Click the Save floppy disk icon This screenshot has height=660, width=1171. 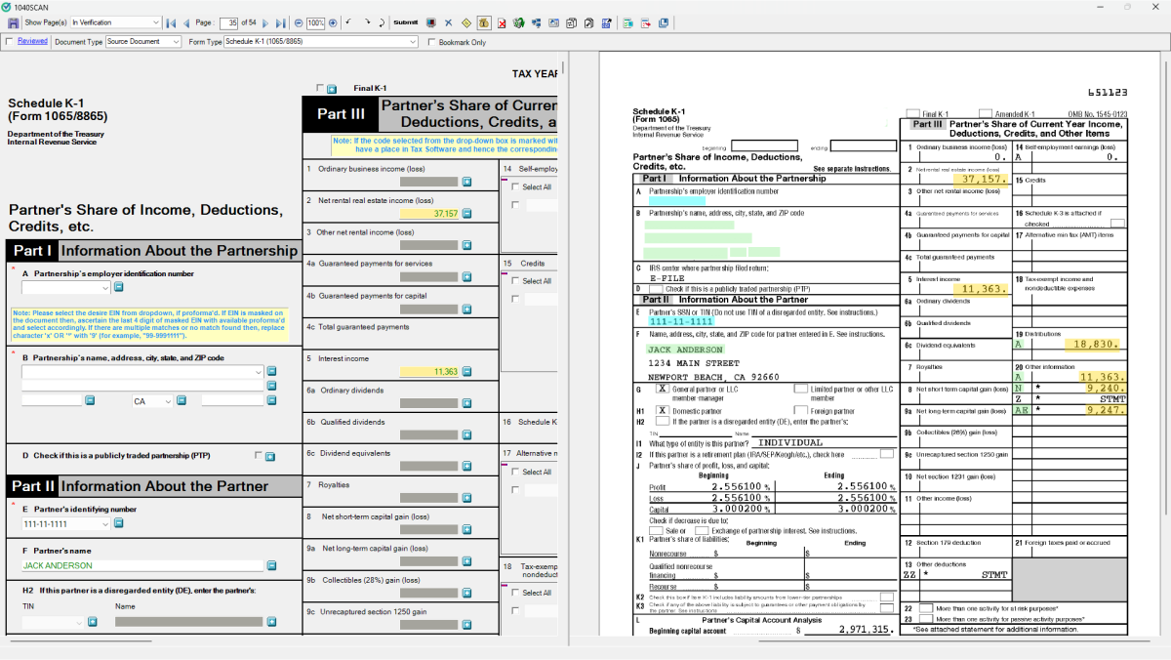coord(14,22)
